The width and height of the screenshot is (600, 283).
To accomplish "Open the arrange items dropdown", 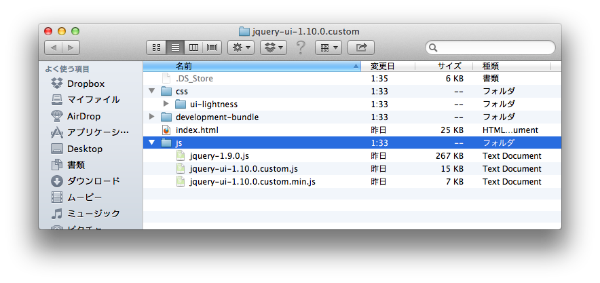I will pyautogui.click(x=329, y=48).
